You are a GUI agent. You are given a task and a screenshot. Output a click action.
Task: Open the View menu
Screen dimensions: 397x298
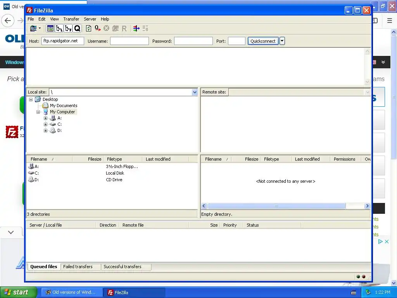[54, 19]
